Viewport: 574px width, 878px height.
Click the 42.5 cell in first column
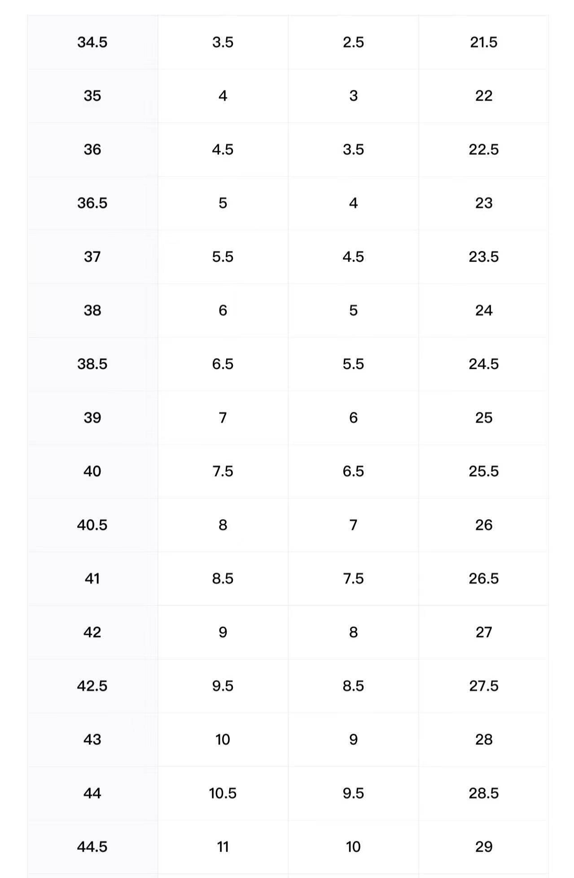click(x=92, y=686)
